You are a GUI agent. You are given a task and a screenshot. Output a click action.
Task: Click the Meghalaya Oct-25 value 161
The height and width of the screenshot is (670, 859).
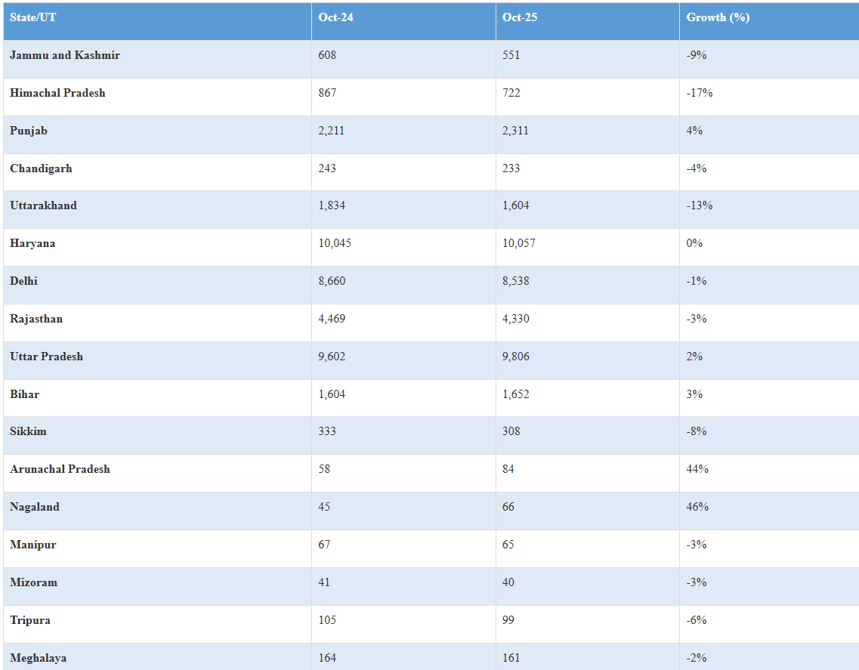click(x=511, y=658)
